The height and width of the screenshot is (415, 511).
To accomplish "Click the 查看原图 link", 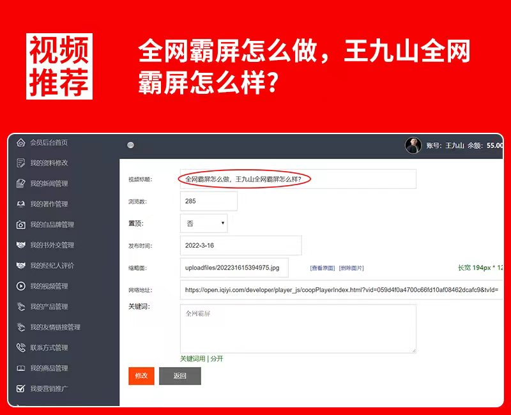I will click(323, 268).
